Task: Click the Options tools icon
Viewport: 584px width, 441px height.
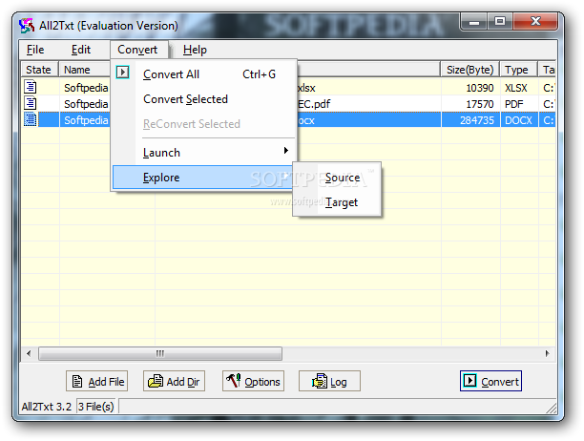Action: pos(234,380)
